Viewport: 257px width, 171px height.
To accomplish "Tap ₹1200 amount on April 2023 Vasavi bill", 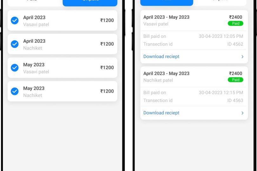I will [x=107, y=21].
